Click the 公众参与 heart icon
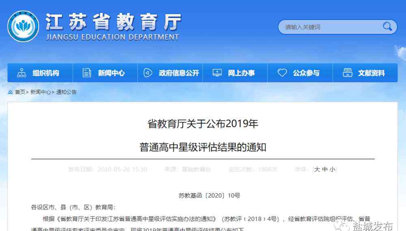This screenshot has width=406, height=231. [x=282, y=73]
